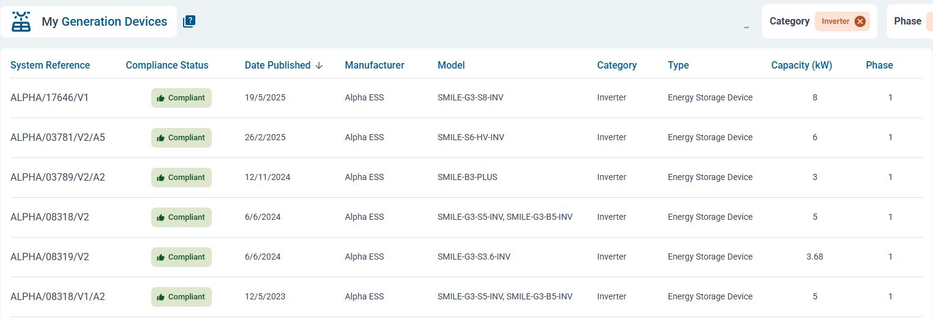The image size is (933, 319).
Task: Sort by Capacity (kW) column
Action: (801, 65)
